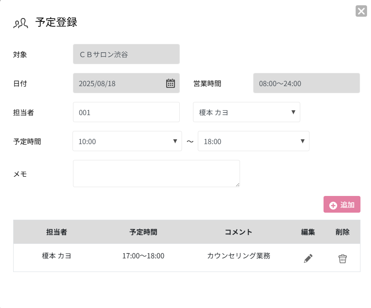Image resolution: width=371 pixels, height=308 pixels.
Task: Open the calendar picker icon in date field
Action: [x=171, y=83]
